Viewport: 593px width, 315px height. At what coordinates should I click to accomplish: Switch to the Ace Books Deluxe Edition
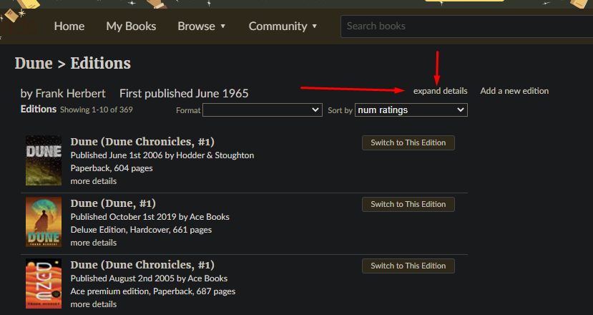click(x=408, y=204)
